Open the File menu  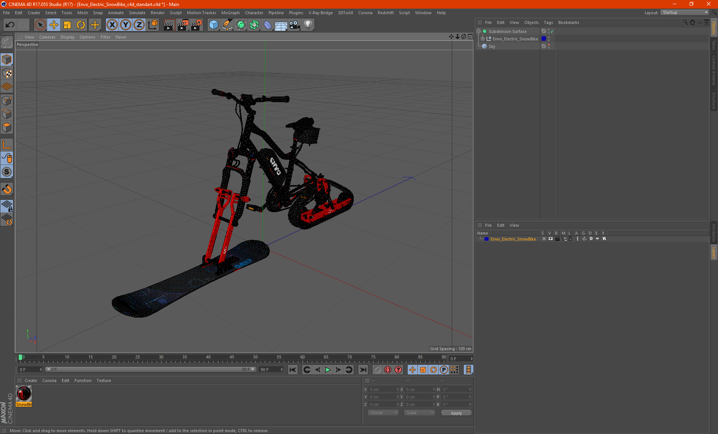(x=6, y=13)
